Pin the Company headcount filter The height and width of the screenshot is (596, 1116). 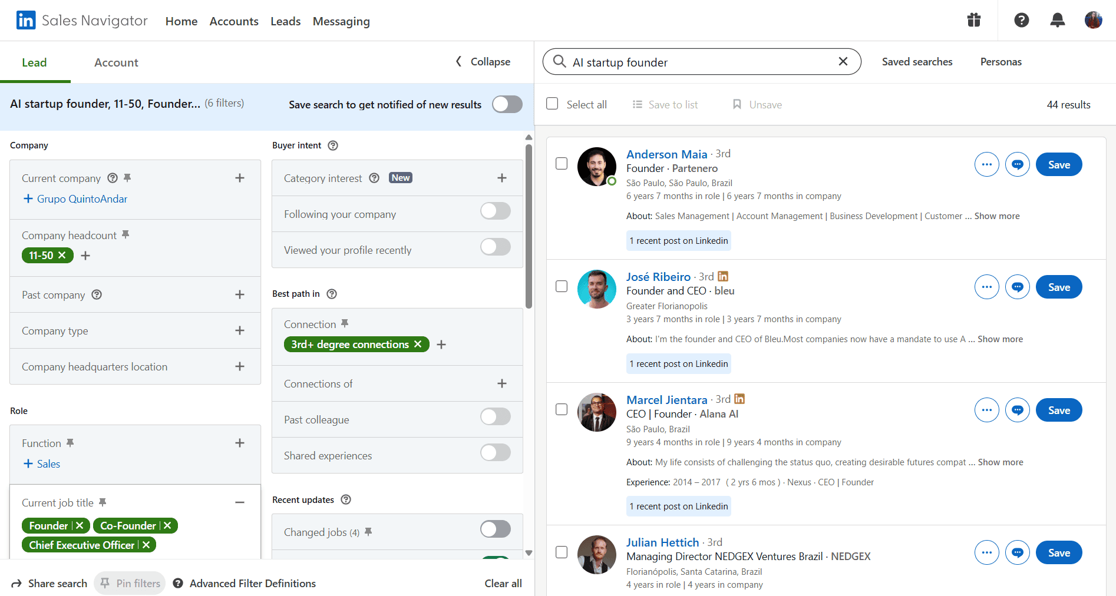(126, 234)
